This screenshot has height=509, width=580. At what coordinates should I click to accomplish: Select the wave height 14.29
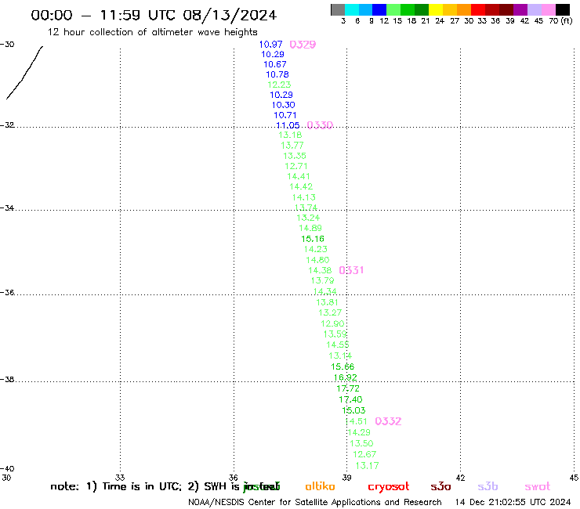pos(359,432)
